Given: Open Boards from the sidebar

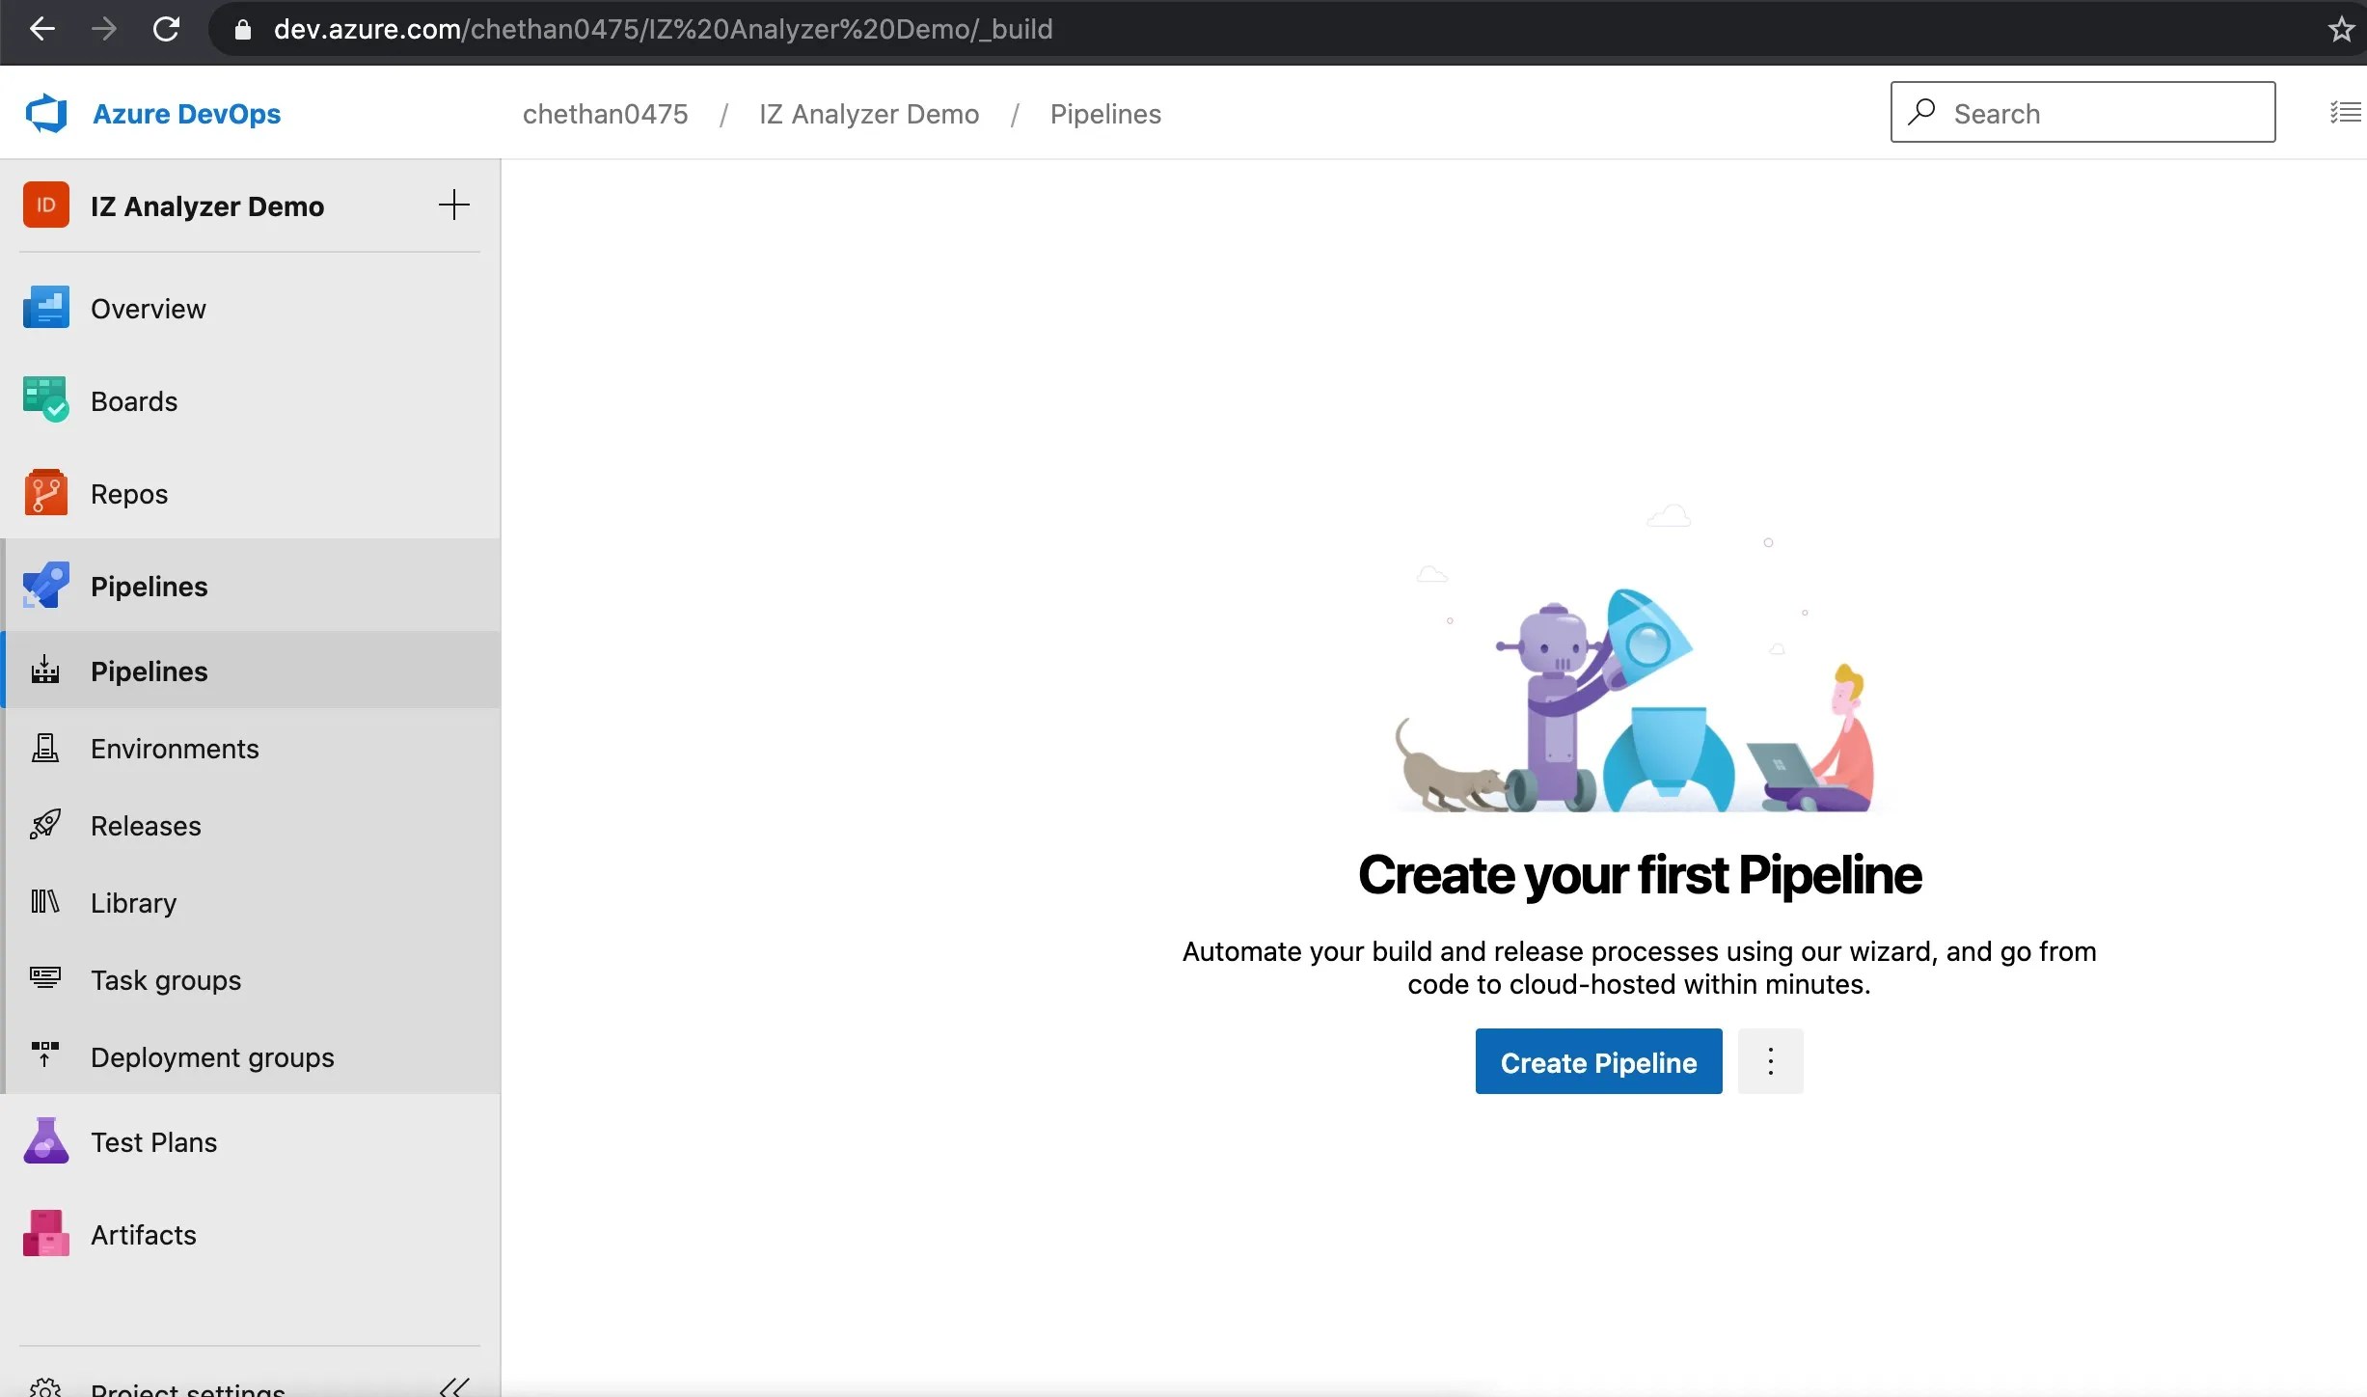Looking at the screenshot, I should click(x=134, y=401).
